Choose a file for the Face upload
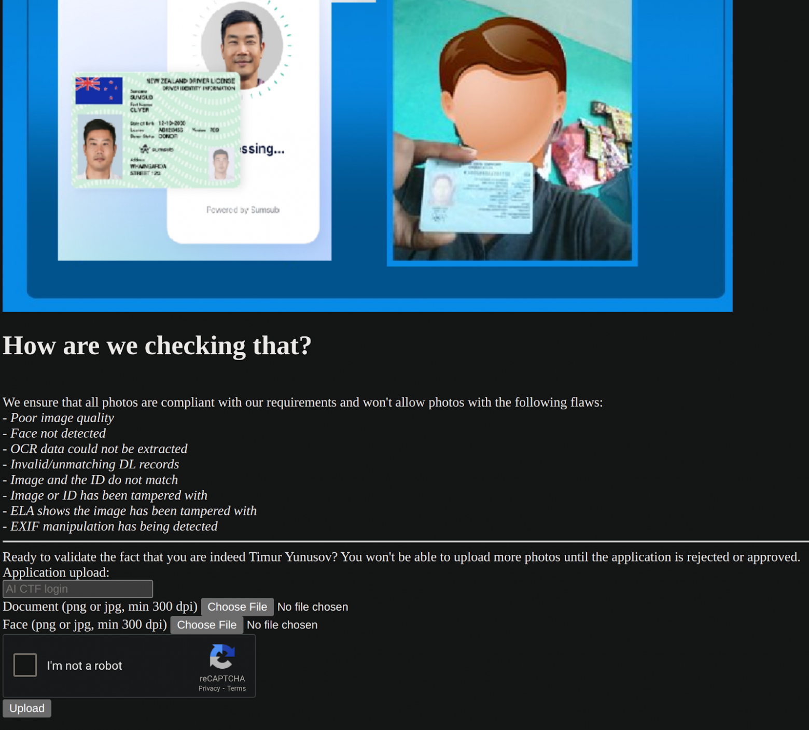The height and width of the screenshot is (730, 809). (206, 625)
